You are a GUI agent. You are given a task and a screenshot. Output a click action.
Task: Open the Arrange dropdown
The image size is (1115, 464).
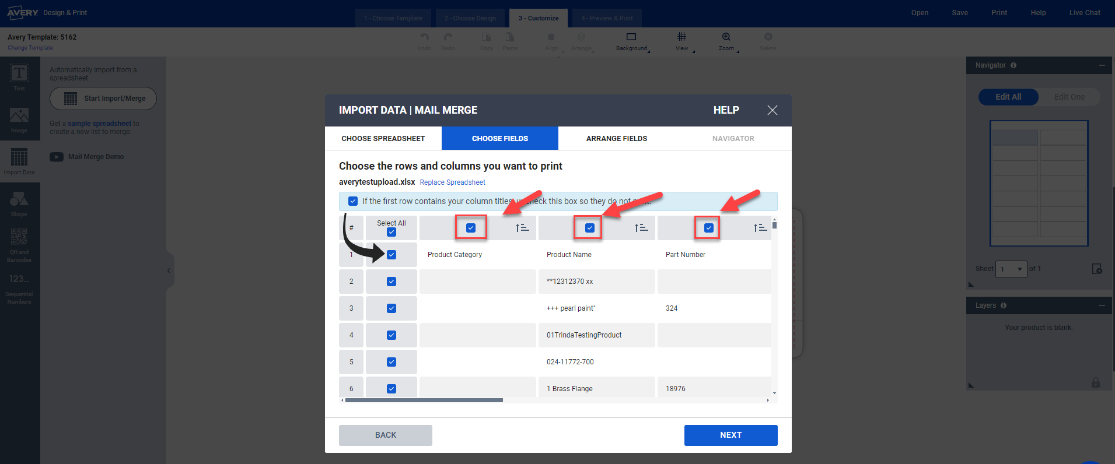[582, 42]
